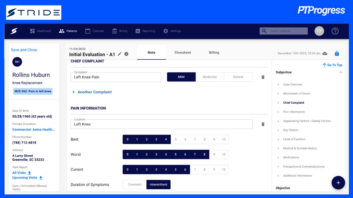
Task: Click Save and Close
Action: pos(24,50)
